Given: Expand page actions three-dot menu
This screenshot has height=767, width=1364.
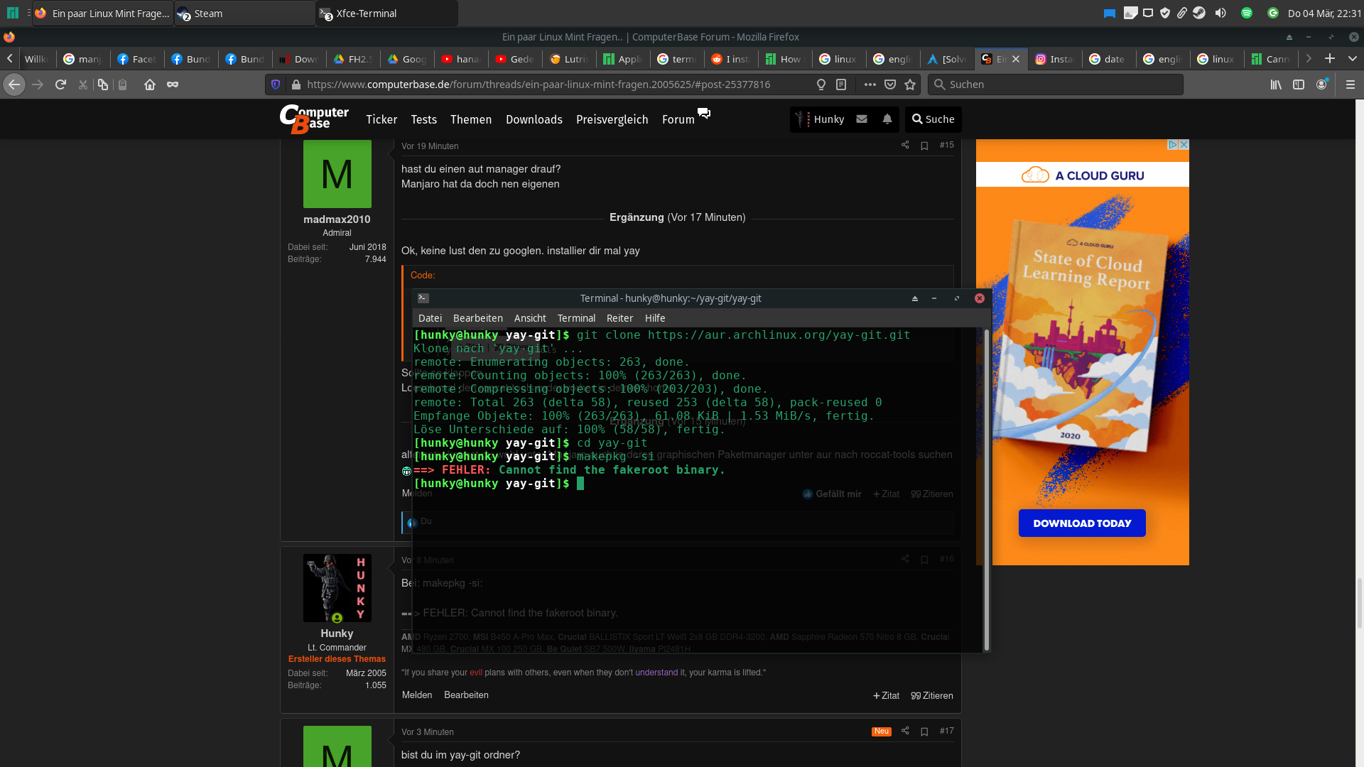Looking at the screenshot, I should click(870, 85).
